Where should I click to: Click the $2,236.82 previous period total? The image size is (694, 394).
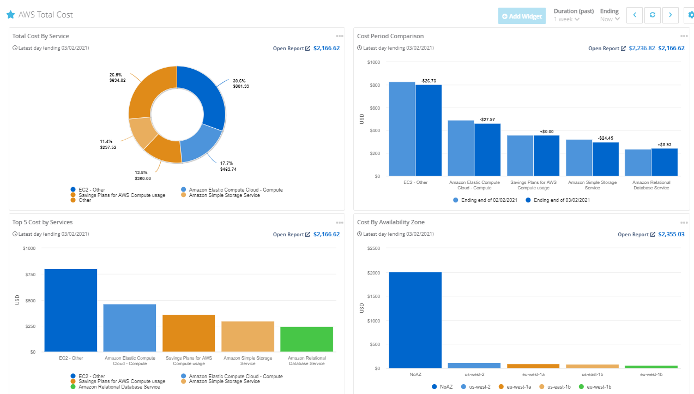point(642,49)
